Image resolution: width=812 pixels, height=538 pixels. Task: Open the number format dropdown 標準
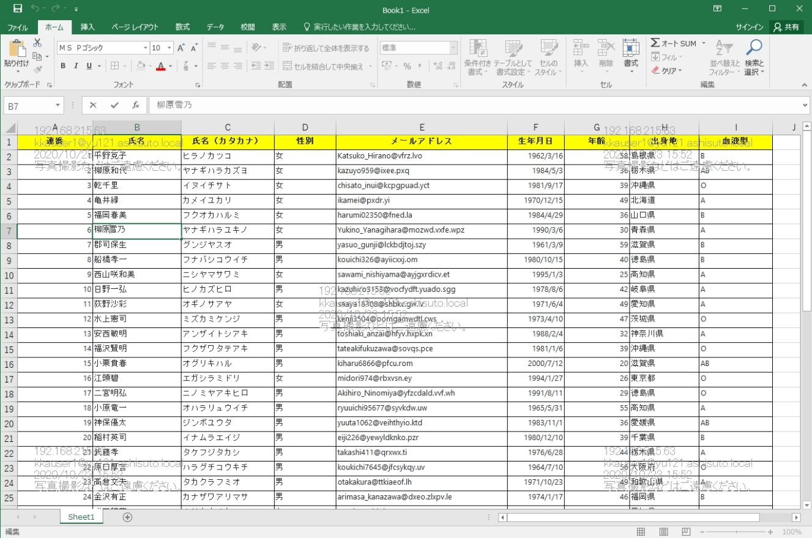click(453, 48)
